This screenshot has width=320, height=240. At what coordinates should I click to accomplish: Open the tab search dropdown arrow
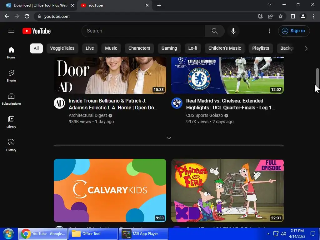[x=270, y=4]
